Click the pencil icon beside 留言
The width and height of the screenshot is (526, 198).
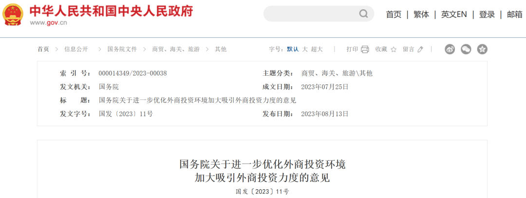(x=420, y=49)
